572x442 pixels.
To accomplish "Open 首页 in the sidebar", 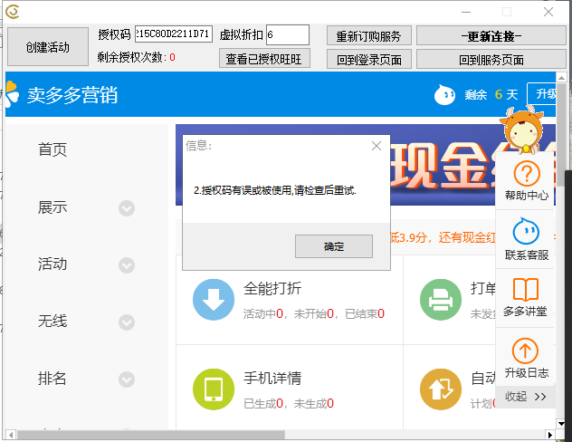I will point(52,149).
